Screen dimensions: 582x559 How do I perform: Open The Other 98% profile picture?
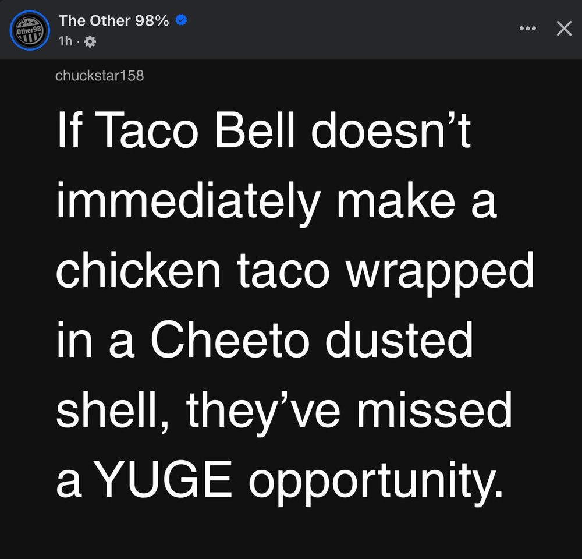(x=30, y=30)
